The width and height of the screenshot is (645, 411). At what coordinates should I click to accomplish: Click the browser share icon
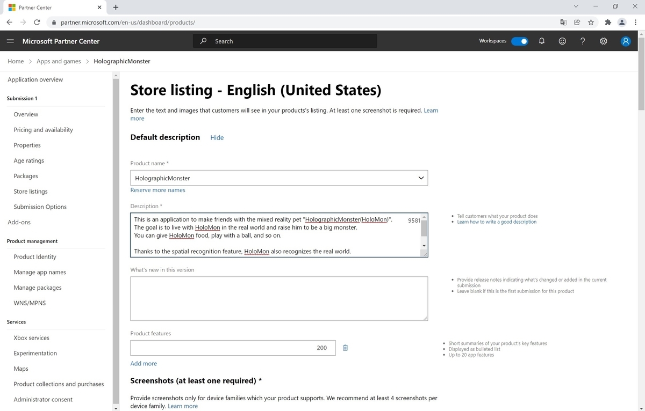coord(577,22)
